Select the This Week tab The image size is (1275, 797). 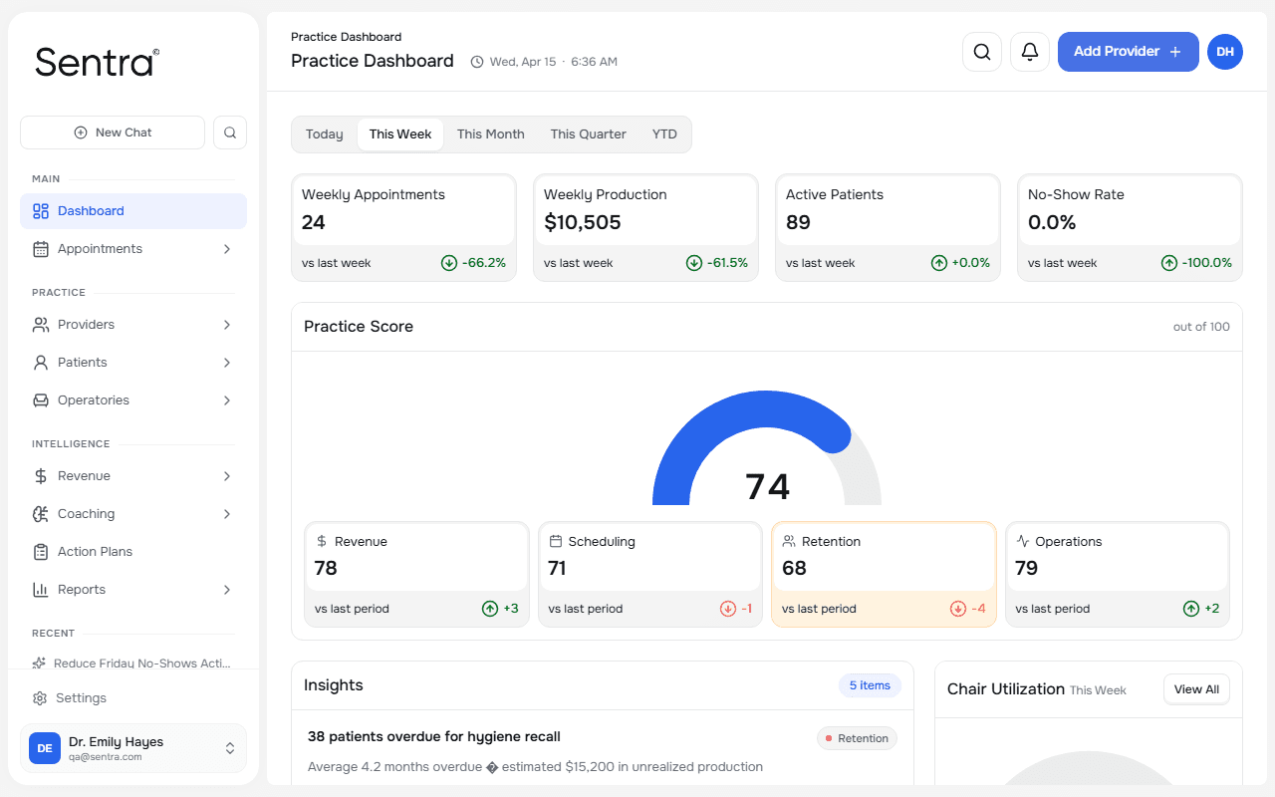(400, 134)
